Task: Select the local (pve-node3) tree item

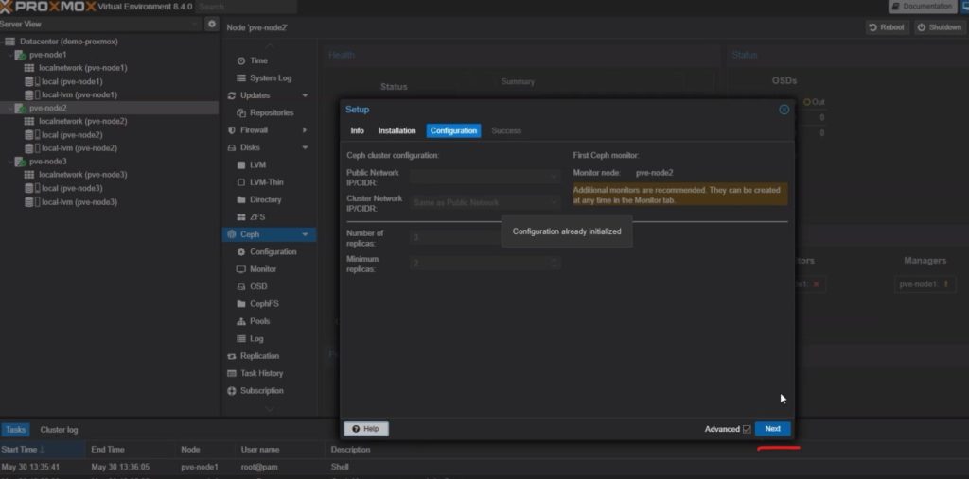Action: point(72,188)
